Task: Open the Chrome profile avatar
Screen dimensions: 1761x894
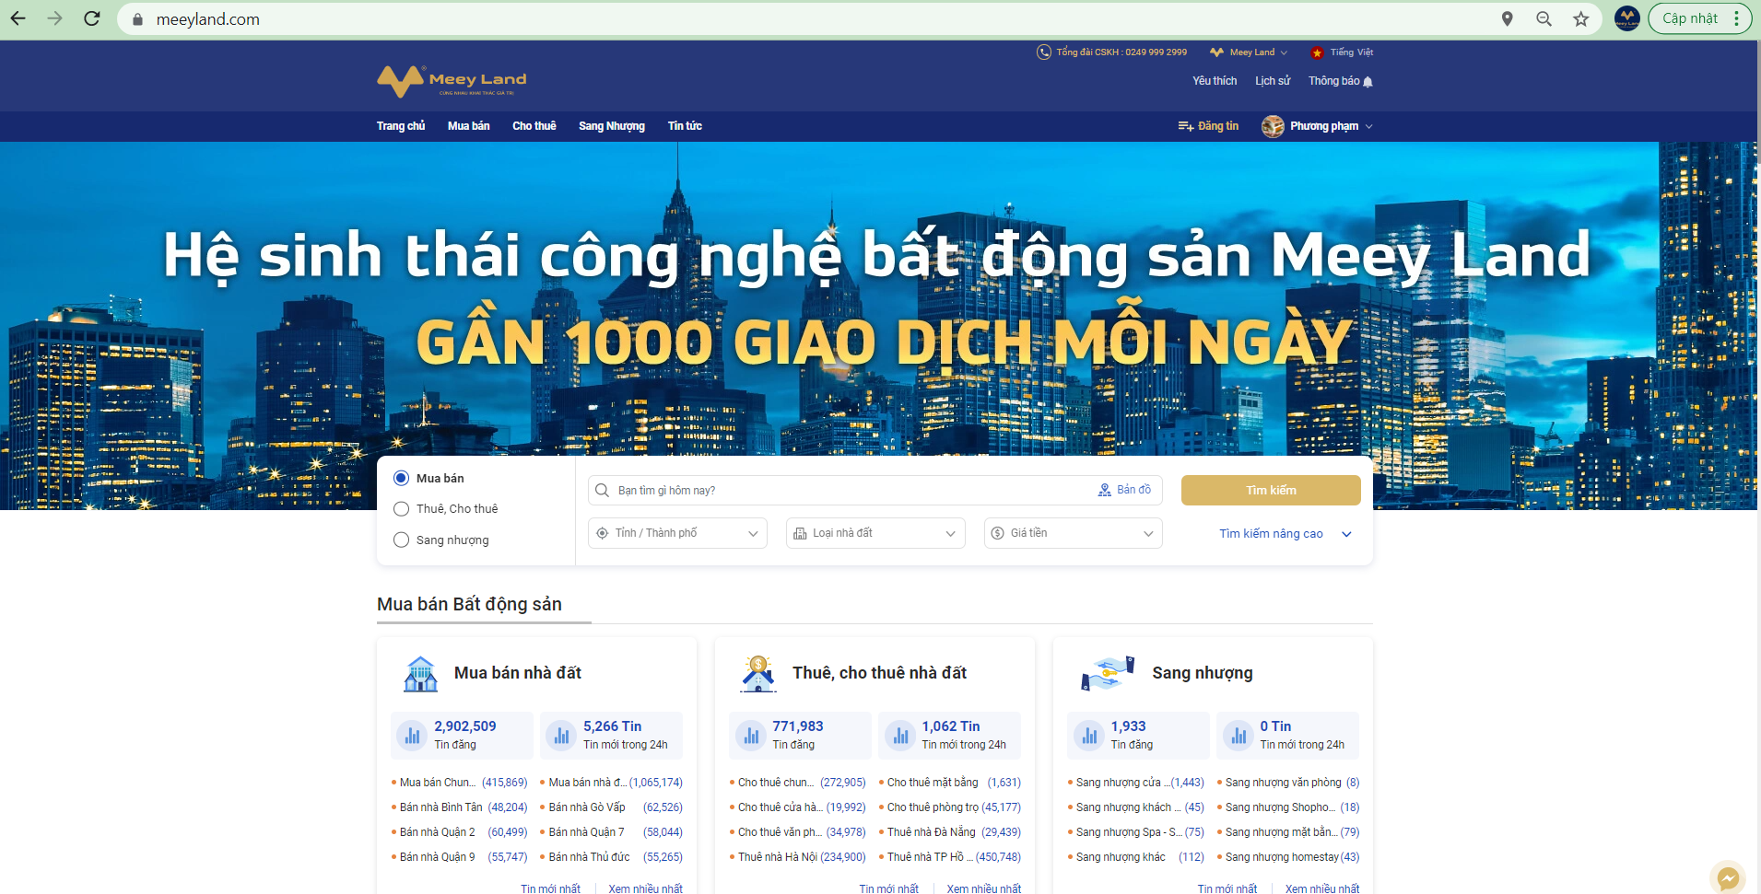Action: (1627, 18)
